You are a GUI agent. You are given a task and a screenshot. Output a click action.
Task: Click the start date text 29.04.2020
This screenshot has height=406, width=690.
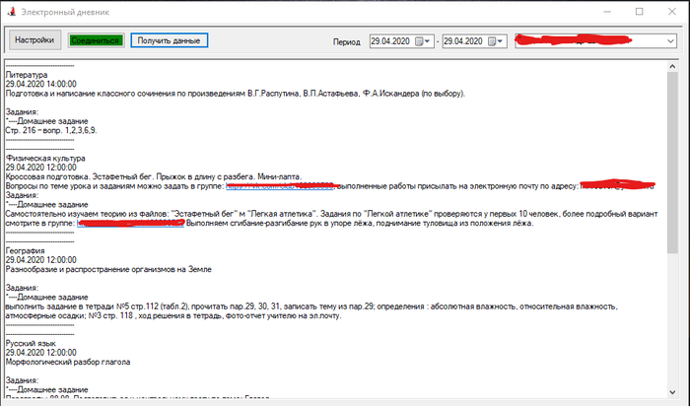point(392,41)
